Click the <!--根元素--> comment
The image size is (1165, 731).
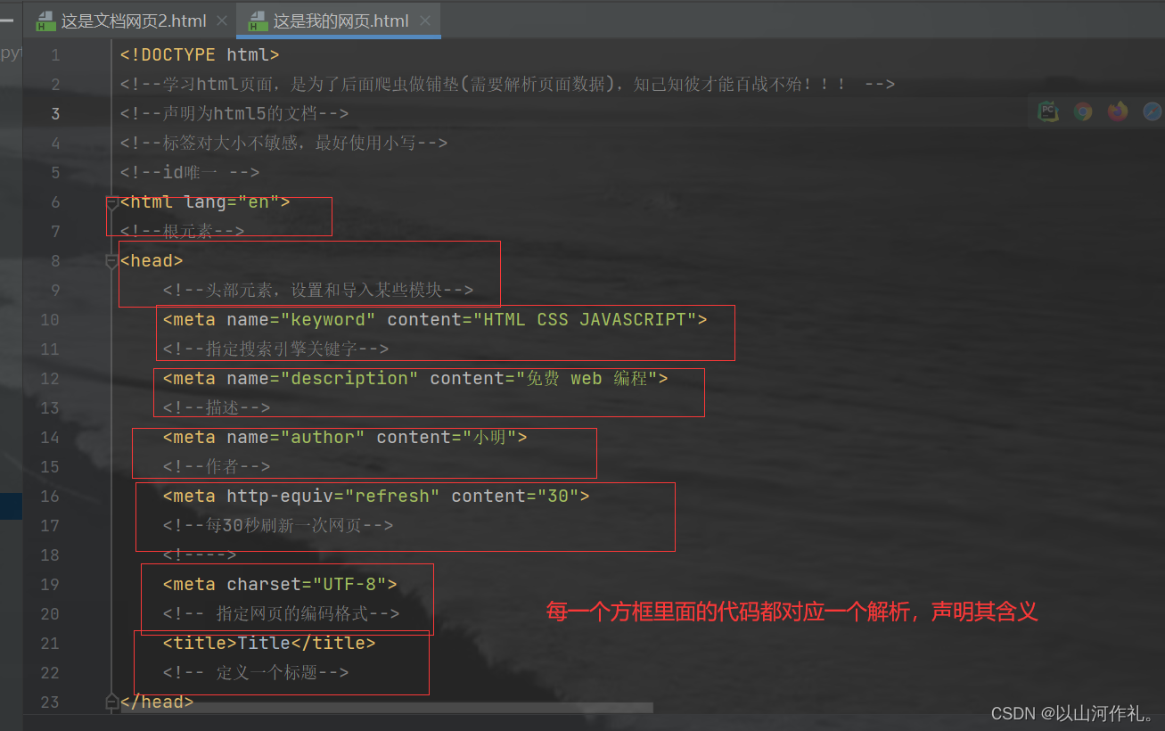183,232
